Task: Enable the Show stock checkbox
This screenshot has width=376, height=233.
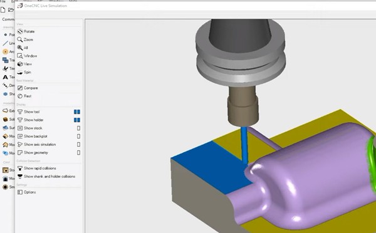Action: tap(78, 128)
